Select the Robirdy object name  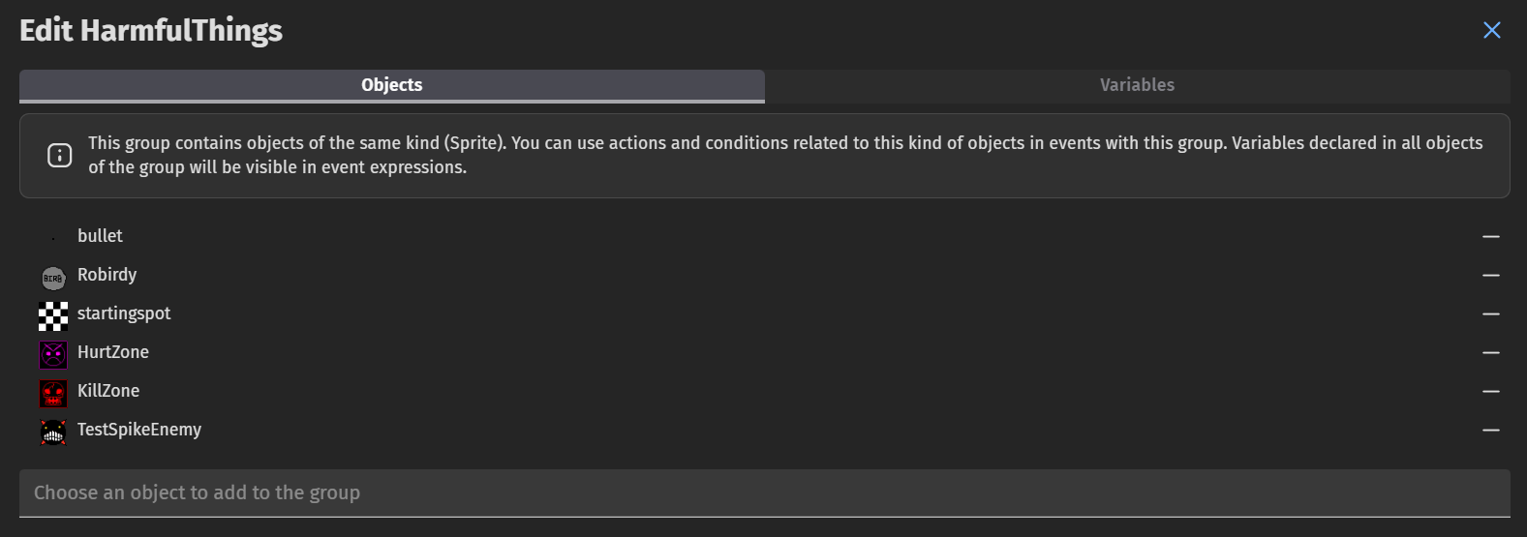(x=107, y=275)
